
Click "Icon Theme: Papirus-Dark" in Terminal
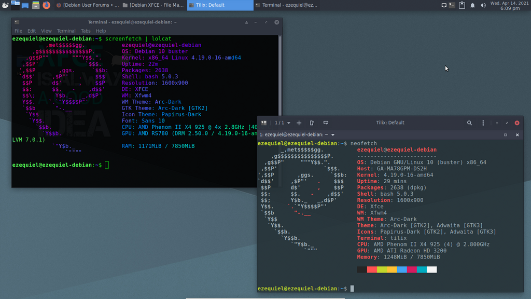[x=162, y=115]
